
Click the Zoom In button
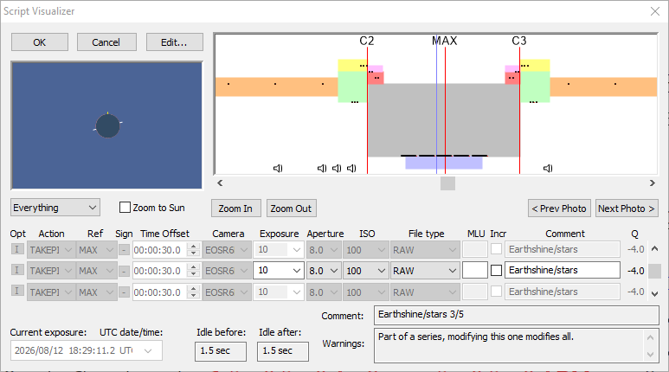(235, 208)
